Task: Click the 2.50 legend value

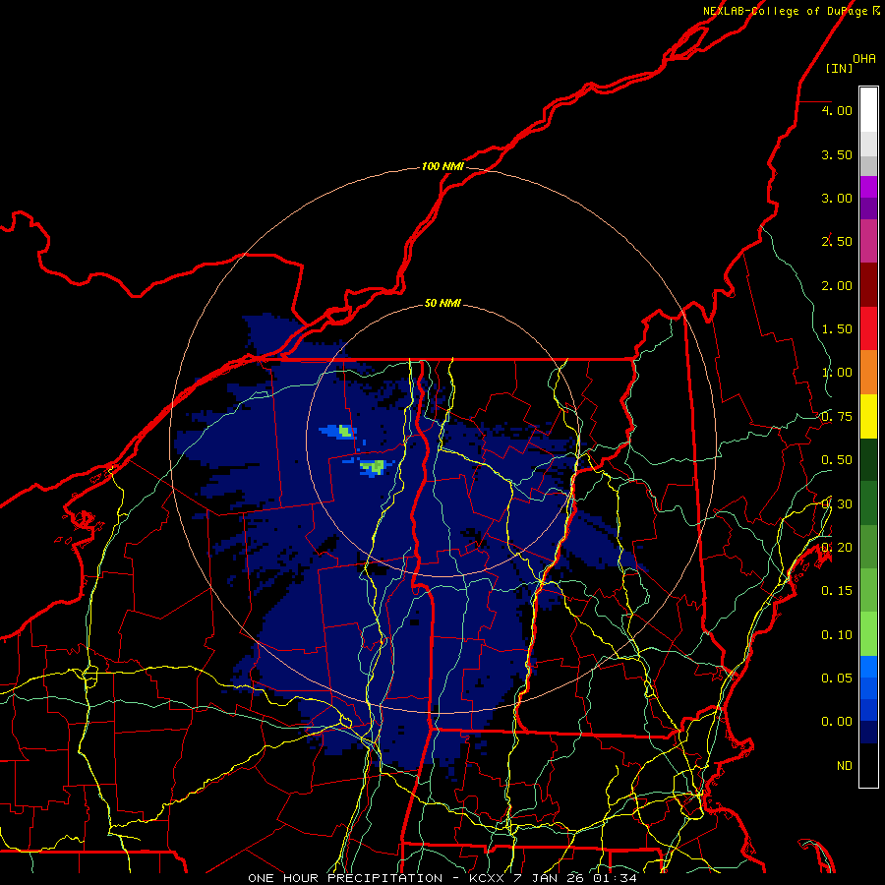Action: tap(837, 242)
